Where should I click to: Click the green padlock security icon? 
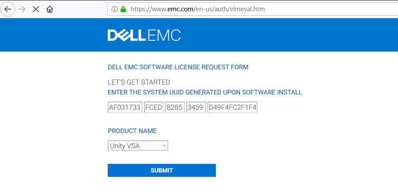tap(123, 10)
